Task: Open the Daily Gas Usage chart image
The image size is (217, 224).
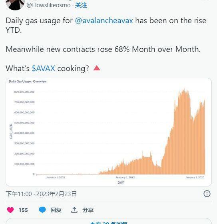Action: point(109,132)
